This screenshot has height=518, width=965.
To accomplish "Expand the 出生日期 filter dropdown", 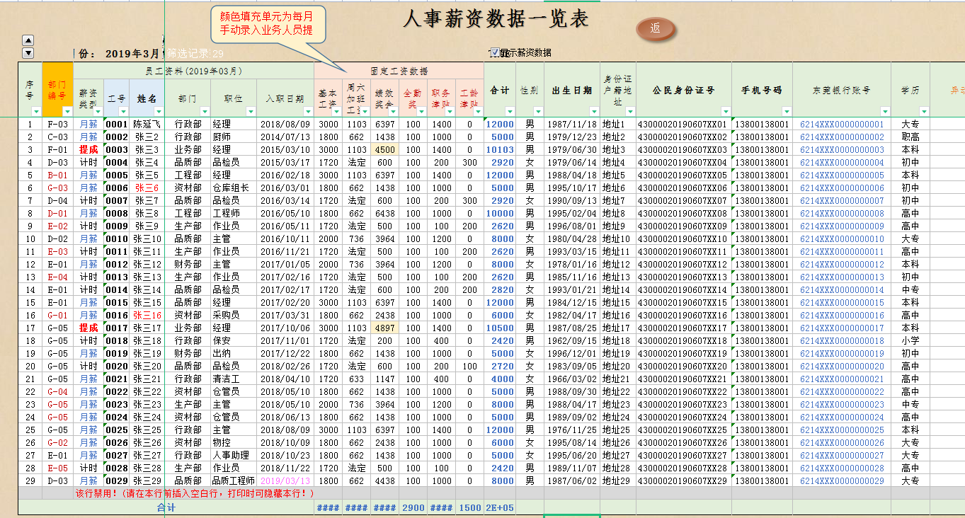I will click(593, 111).
